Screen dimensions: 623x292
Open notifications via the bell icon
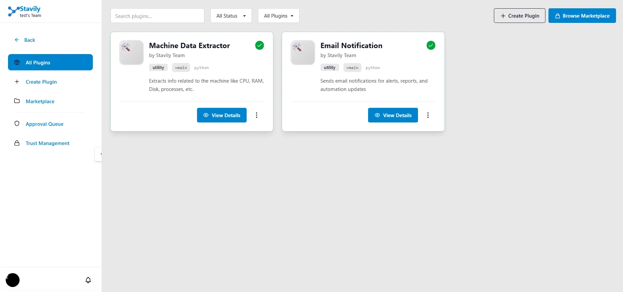(88, 280)
